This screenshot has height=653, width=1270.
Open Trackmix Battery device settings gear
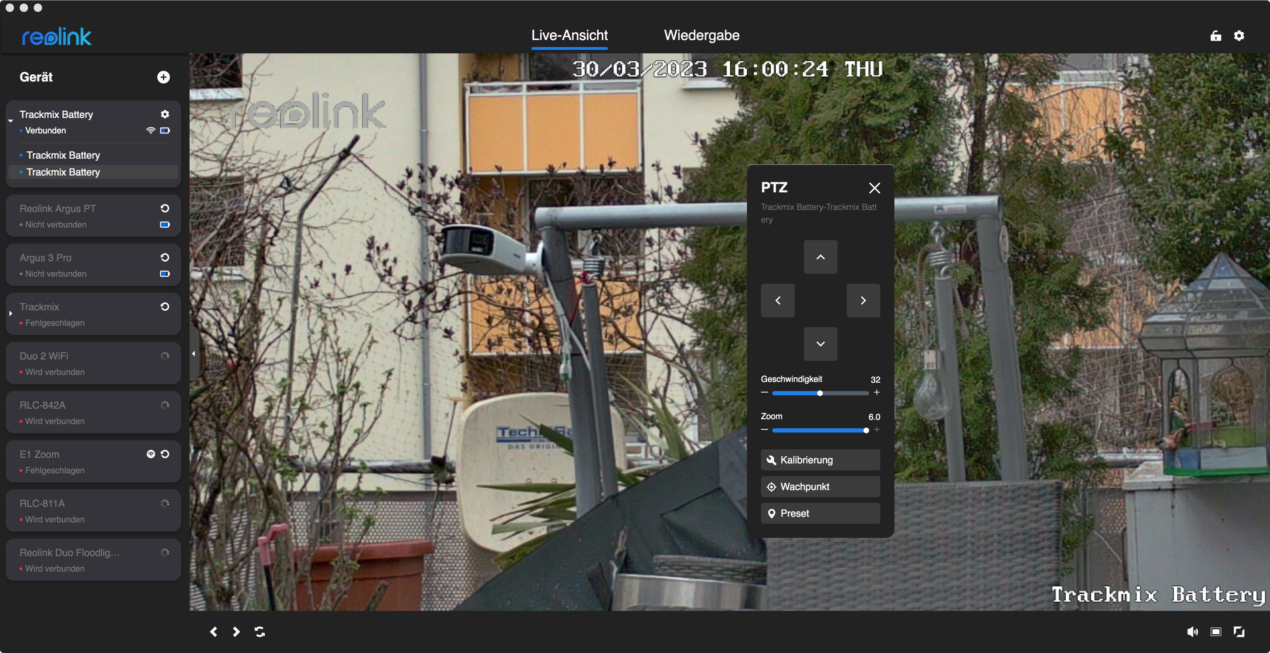[x=165, y=114]
